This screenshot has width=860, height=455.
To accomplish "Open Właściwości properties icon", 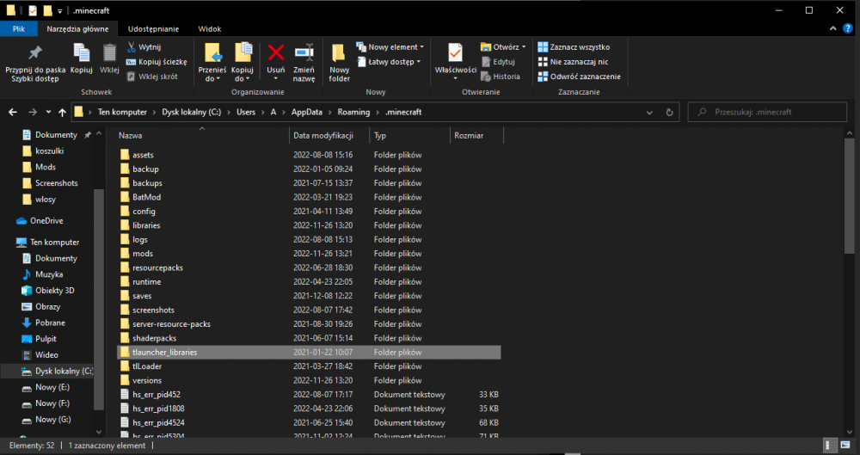I will tap(455, 58).
